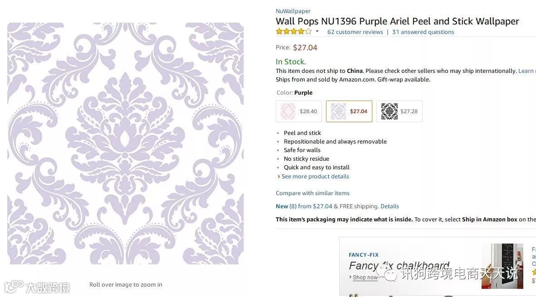Visit the NuWallpaper brand link
536x297 pixels.
click(293, 11)
